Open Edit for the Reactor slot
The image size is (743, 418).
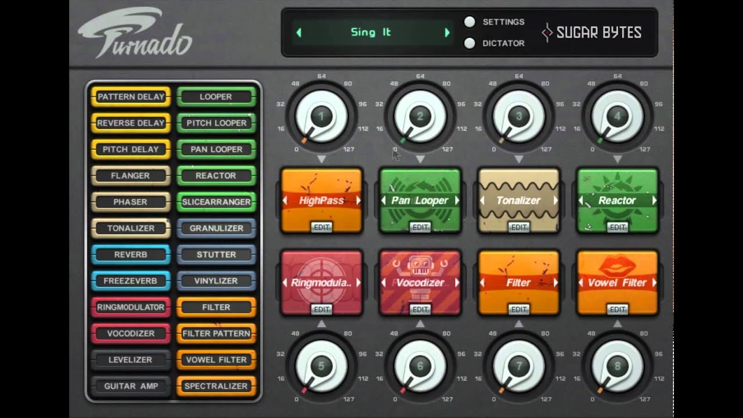coord(618,228)
